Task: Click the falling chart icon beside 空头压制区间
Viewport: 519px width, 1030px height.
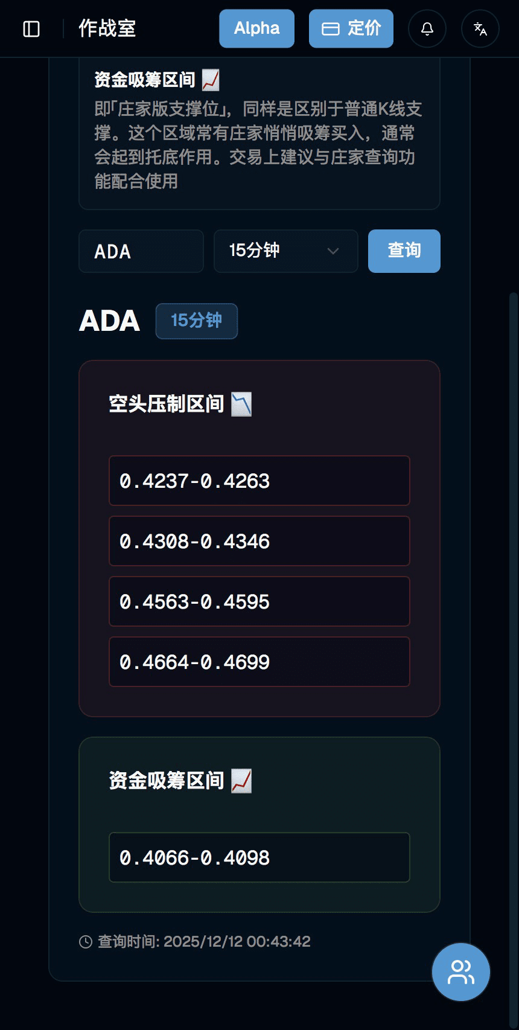Action: click(x=241, y=404)
